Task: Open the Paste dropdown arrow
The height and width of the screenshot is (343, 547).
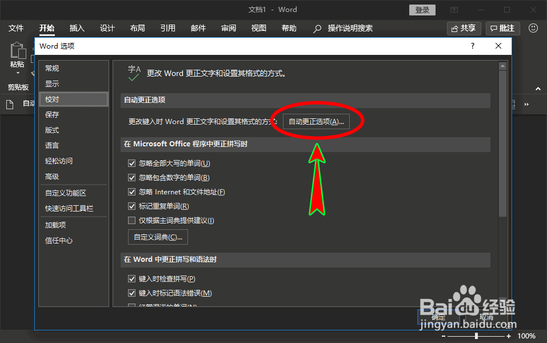Action: pyautogui.click(x=18, y=73)
